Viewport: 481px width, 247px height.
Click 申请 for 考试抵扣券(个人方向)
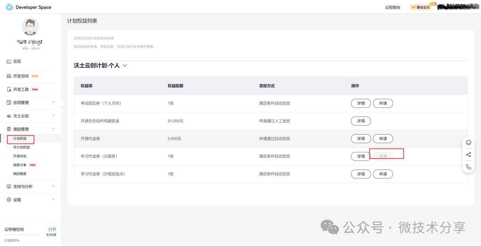pos(383,103)
